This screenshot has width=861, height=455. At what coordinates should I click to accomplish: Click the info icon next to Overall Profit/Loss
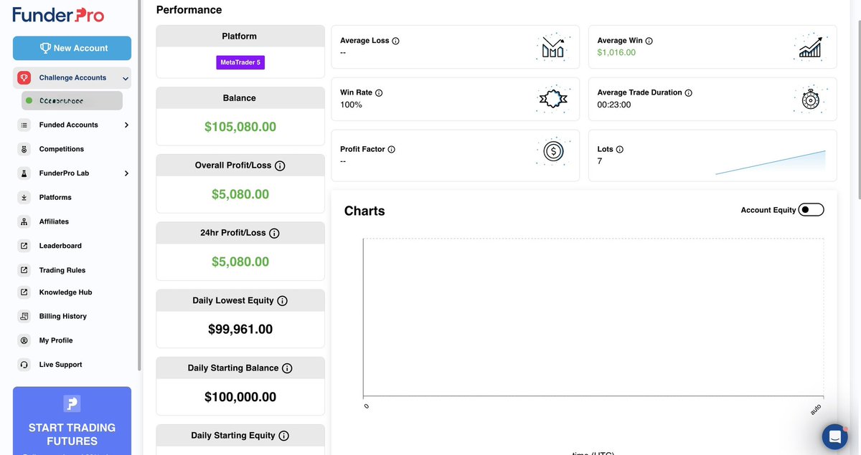(x=280, y=166)
